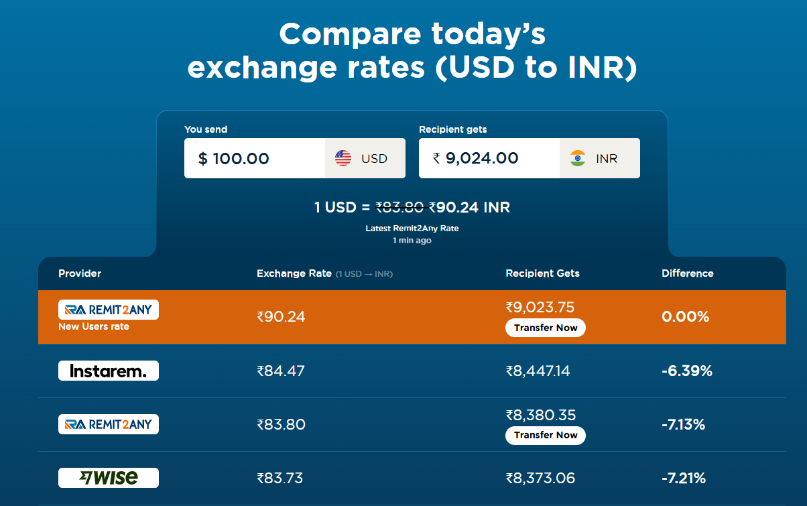Click the US flag icon
Image resolution: width=807 pixels, height=506 pixels.
[343, 158]
